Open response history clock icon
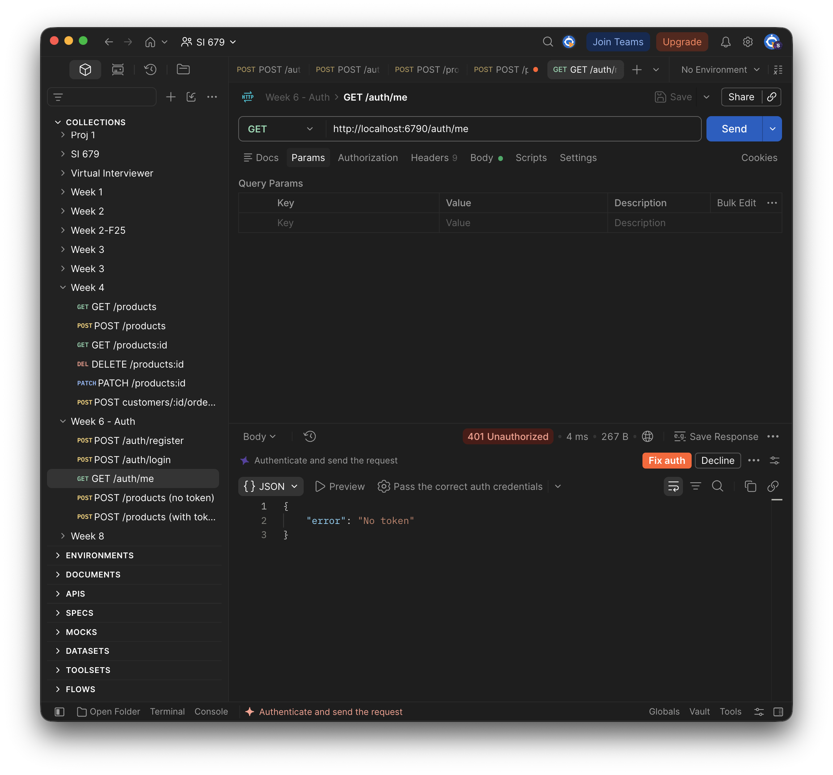The image size is (833, 775). click(309, 437)
